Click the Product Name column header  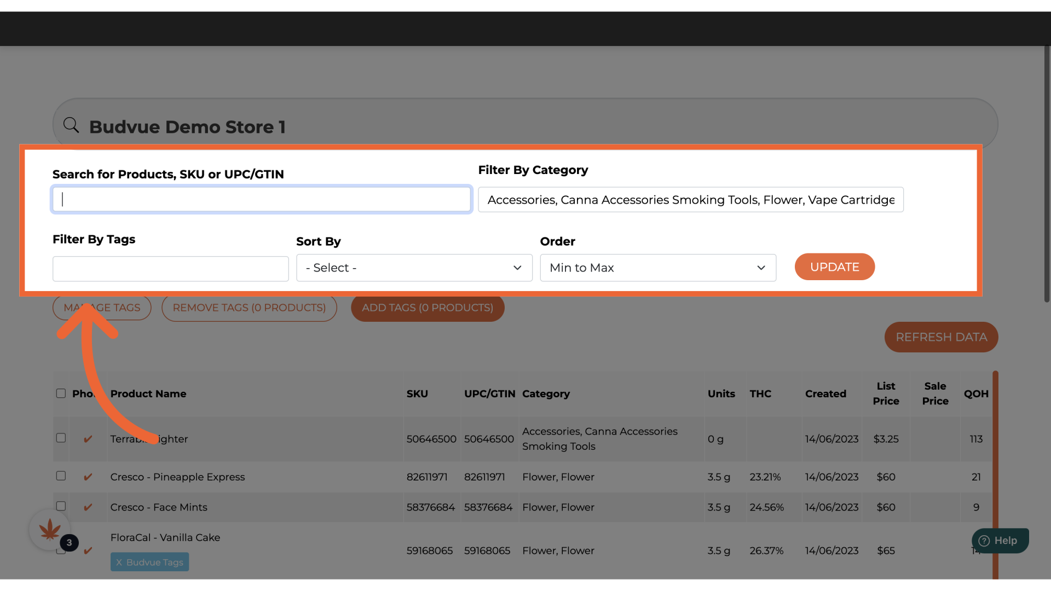click(x=148, y=393)
